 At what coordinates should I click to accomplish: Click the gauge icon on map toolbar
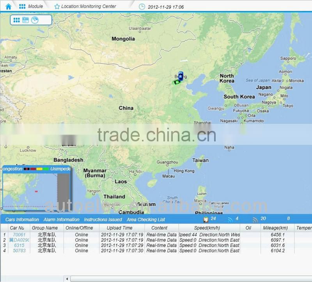pyautogui.click(x=35, y=20)
